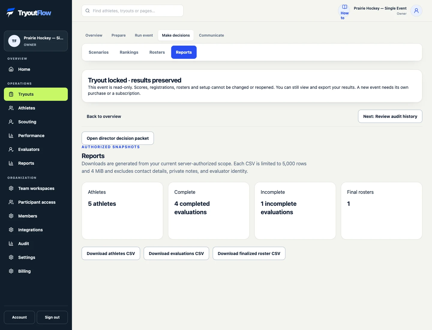Click the Settings gear icon
Viewport: 432px width, 330px height.
coord(11,257)
